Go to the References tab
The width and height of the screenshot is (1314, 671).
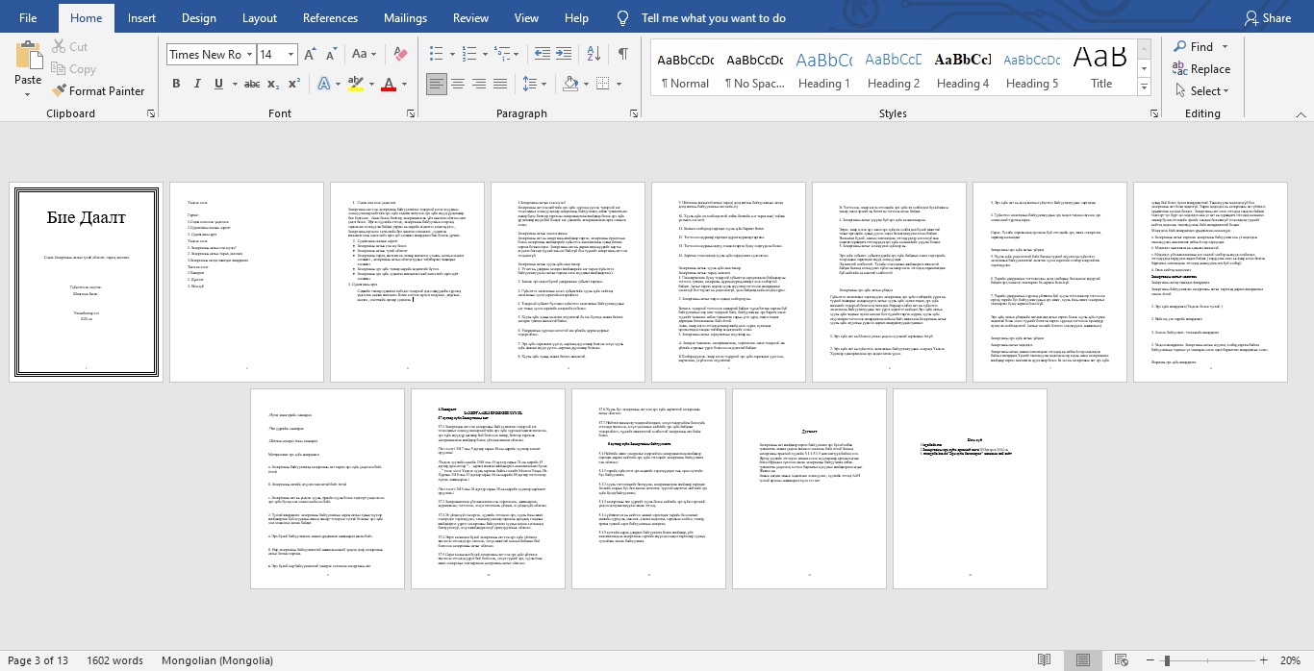click(x=330, y=17)
